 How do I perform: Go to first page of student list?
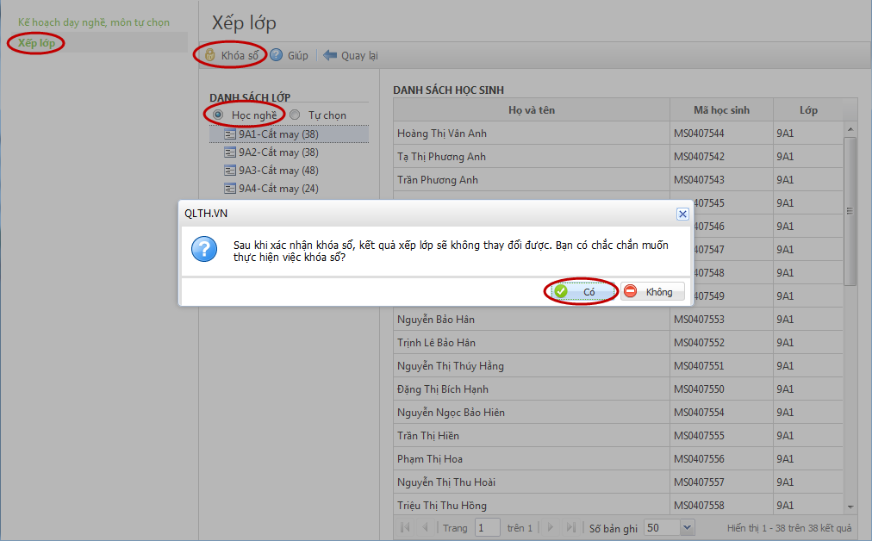(405, 527)
